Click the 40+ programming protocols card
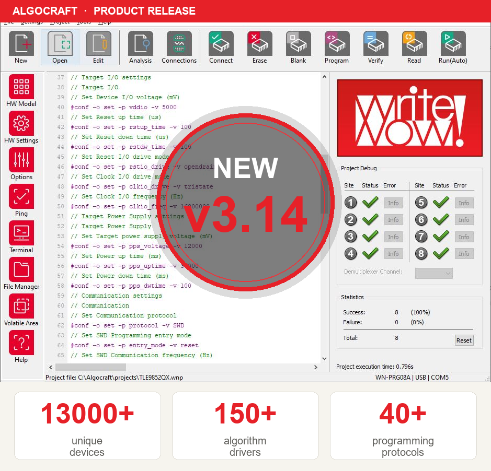Viewport: 491px width, 471px height. pyautogui.click(x=403, y=426)
